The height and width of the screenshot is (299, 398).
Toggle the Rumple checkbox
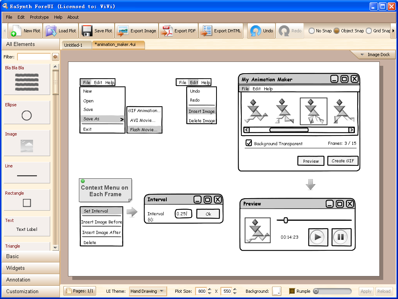[x=292, y=291]
